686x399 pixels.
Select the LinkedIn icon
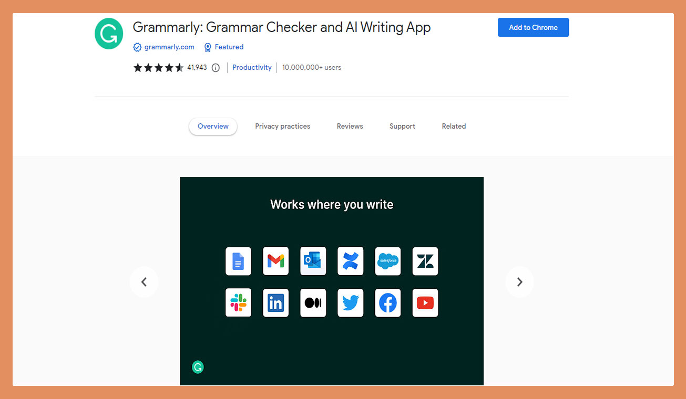tap(275, 302)
